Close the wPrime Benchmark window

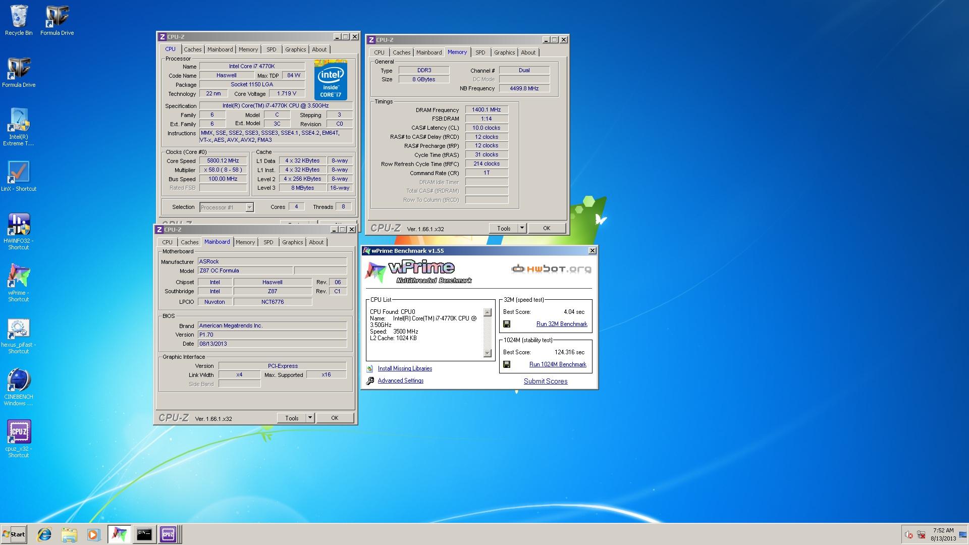[x=593, y=251]
